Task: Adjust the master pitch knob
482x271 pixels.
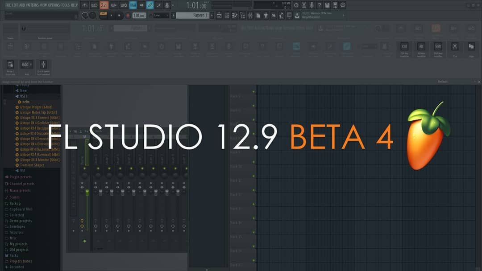Action: pyautogui.click(x=92, y=15)
